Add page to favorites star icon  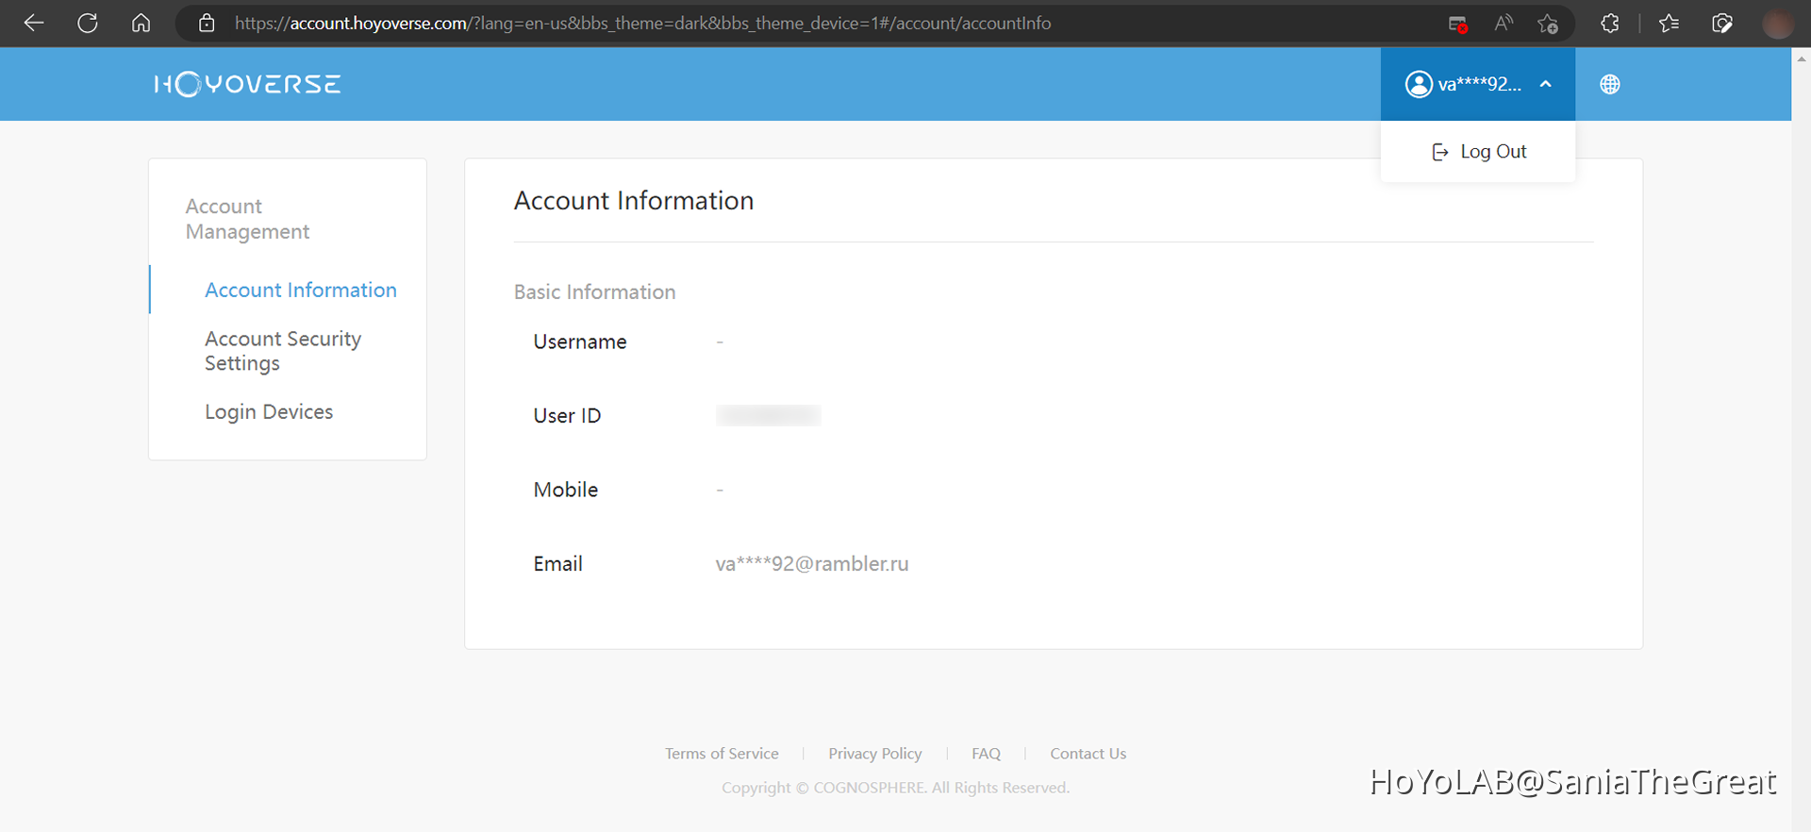(1547, 24)
